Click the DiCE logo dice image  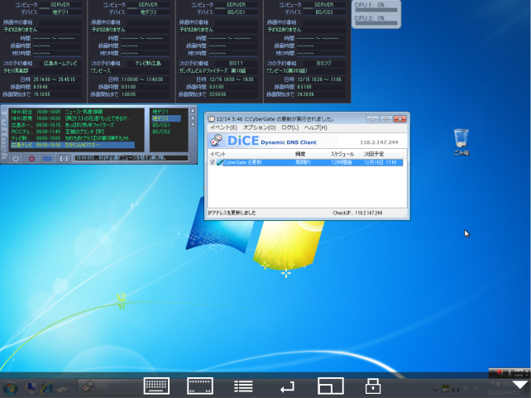point(217,140)
